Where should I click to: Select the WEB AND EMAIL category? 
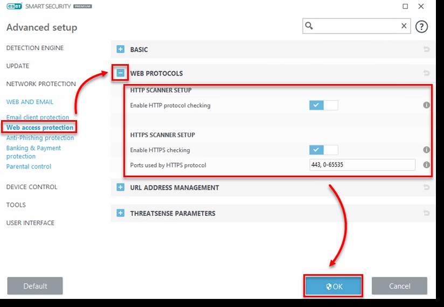(30, 102)
